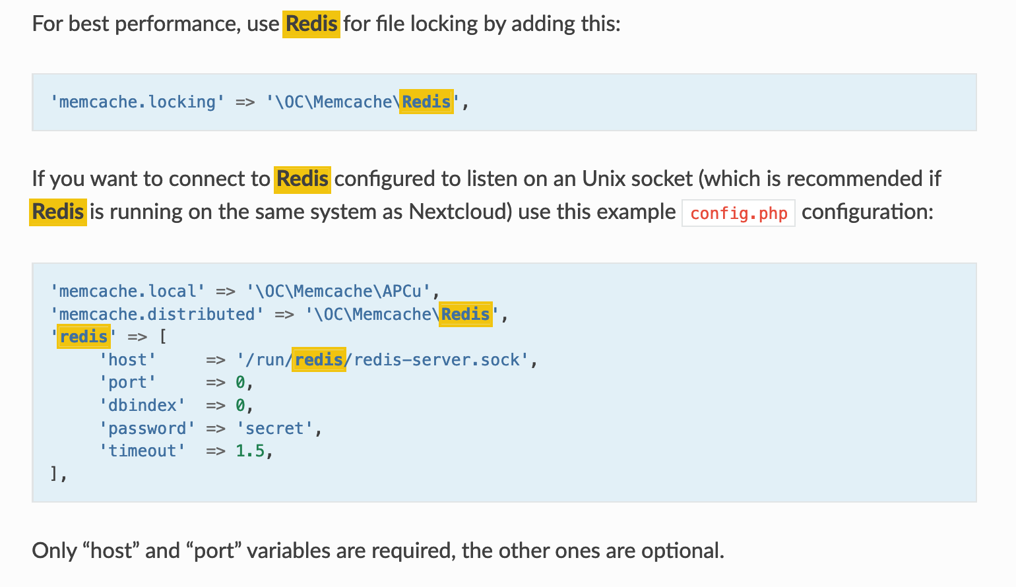
Task: Click highlighted Redis after 'connect to'
Action: pos(302,179)
